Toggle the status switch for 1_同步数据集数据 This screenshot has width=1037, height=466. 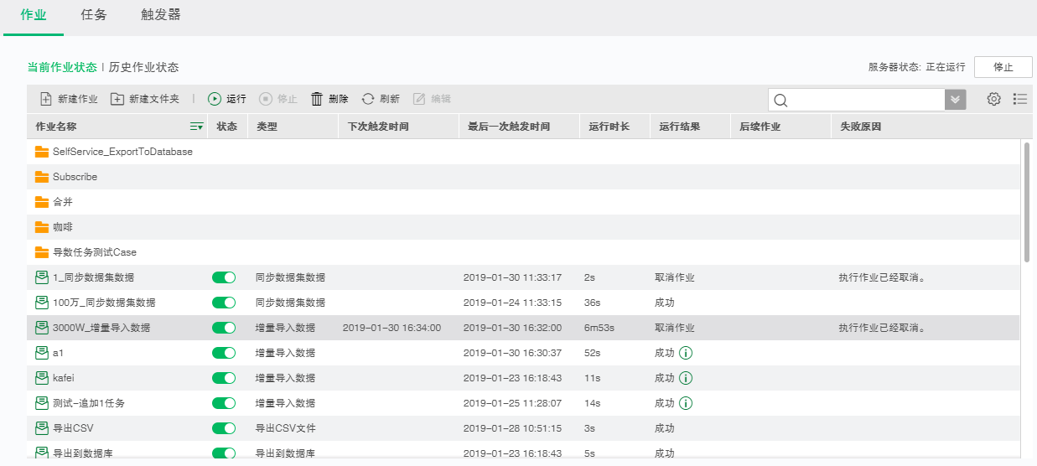(224, 277)
